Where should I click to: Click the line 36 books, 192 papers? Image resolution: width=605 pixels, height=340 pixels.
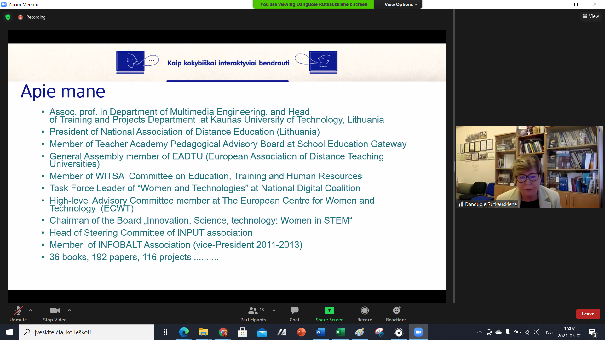(134, 257)
